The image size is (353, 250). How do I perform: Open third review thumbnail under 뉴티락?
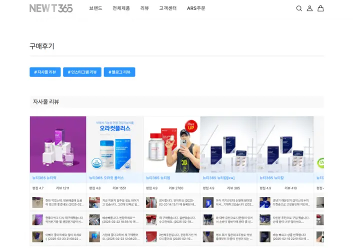pos(37,237)
